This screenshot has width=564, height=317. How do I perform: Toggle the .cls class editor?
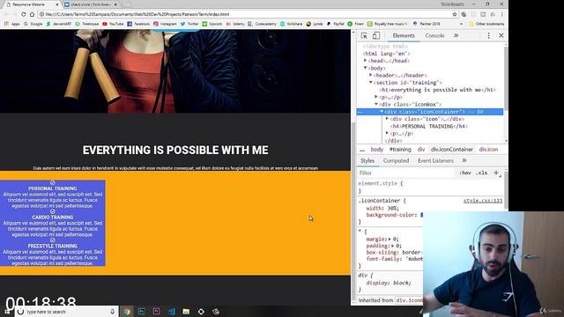482,173
